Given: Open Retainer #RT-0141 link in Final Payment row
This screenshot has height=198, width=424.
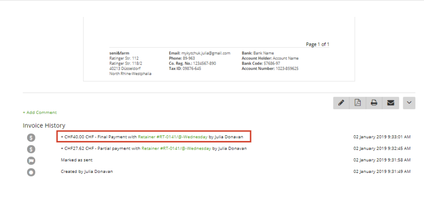Looking at the screenshot, I should click(x=173, y=137).
